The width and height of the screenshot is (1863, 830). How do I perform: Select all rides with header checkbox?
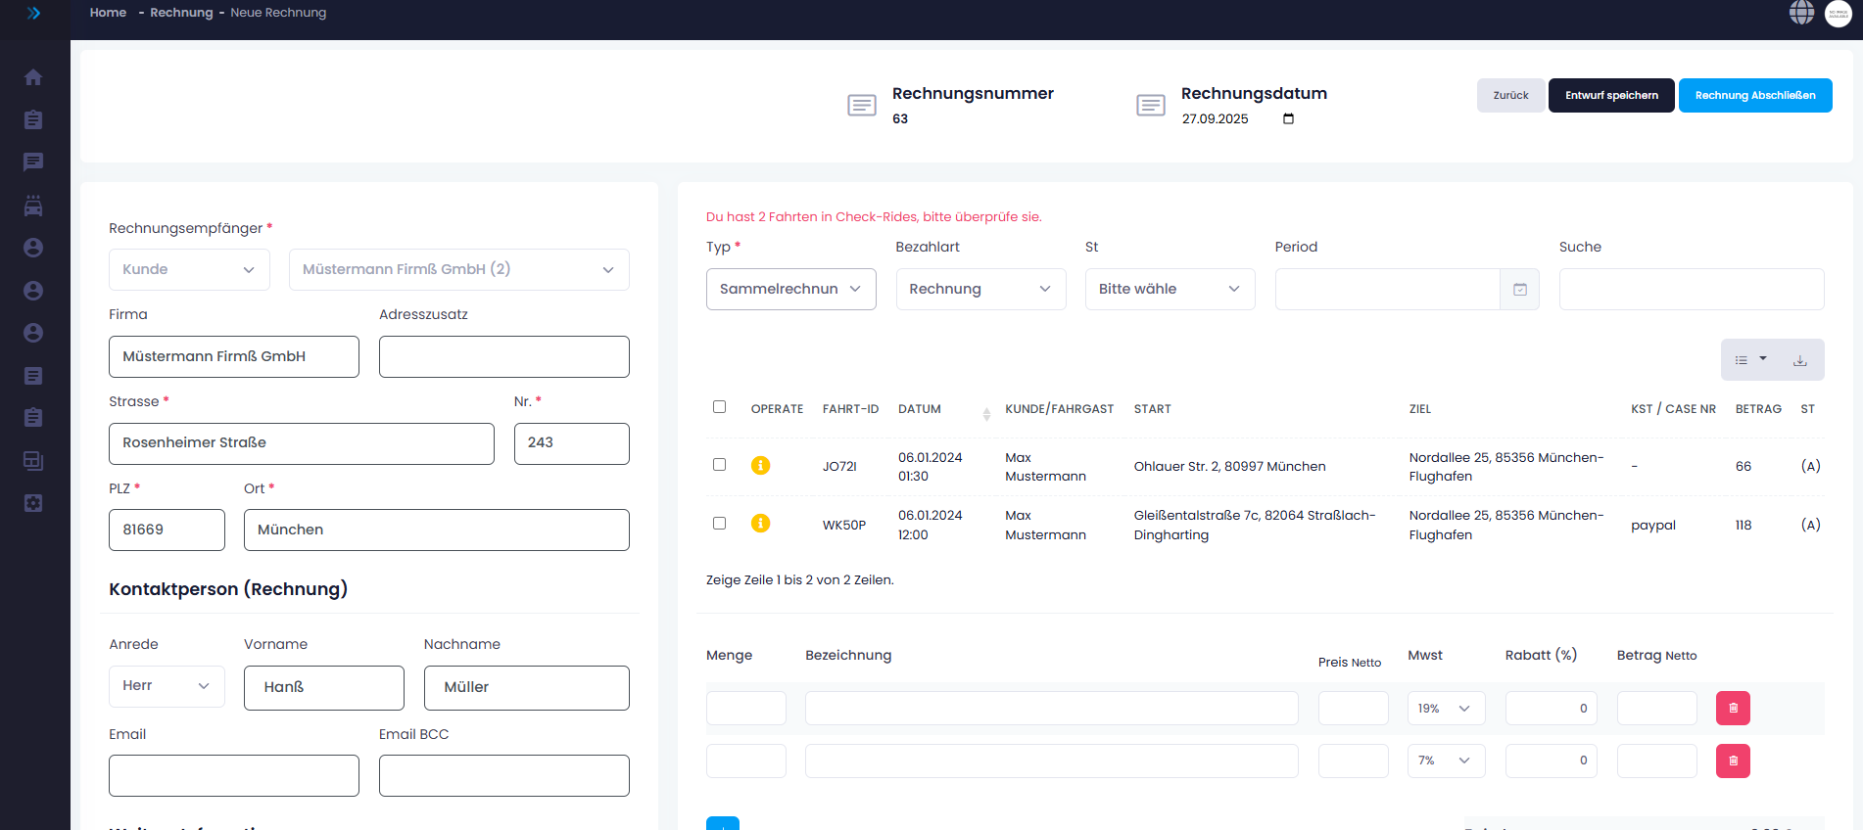click(720, 407)
